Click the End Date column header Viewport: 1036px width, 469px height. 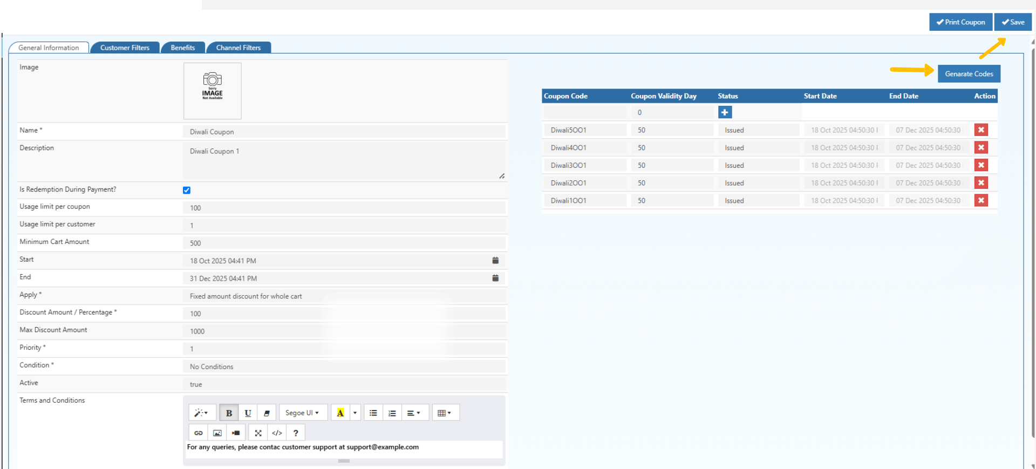click(904, 96)
